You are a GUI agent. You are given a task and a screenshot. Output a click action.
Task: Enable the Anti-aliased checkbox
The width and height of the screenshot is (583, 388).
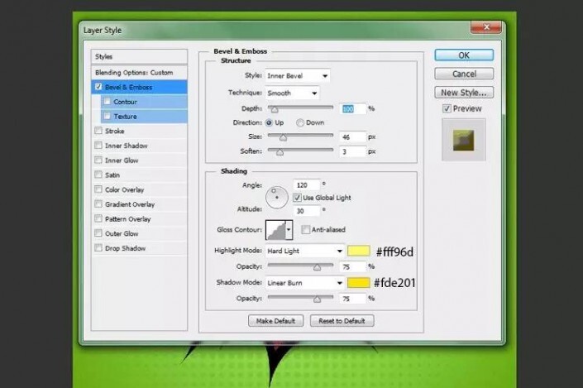[x=306, y=230]
